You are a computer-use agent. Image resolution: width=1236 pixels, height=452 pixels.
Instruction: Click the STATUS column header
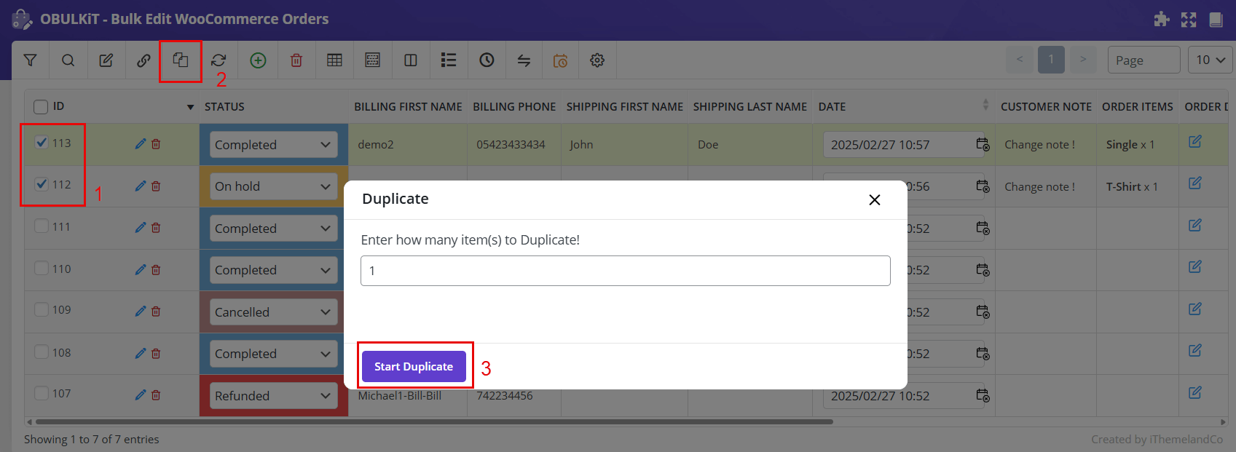coord(224,107)
